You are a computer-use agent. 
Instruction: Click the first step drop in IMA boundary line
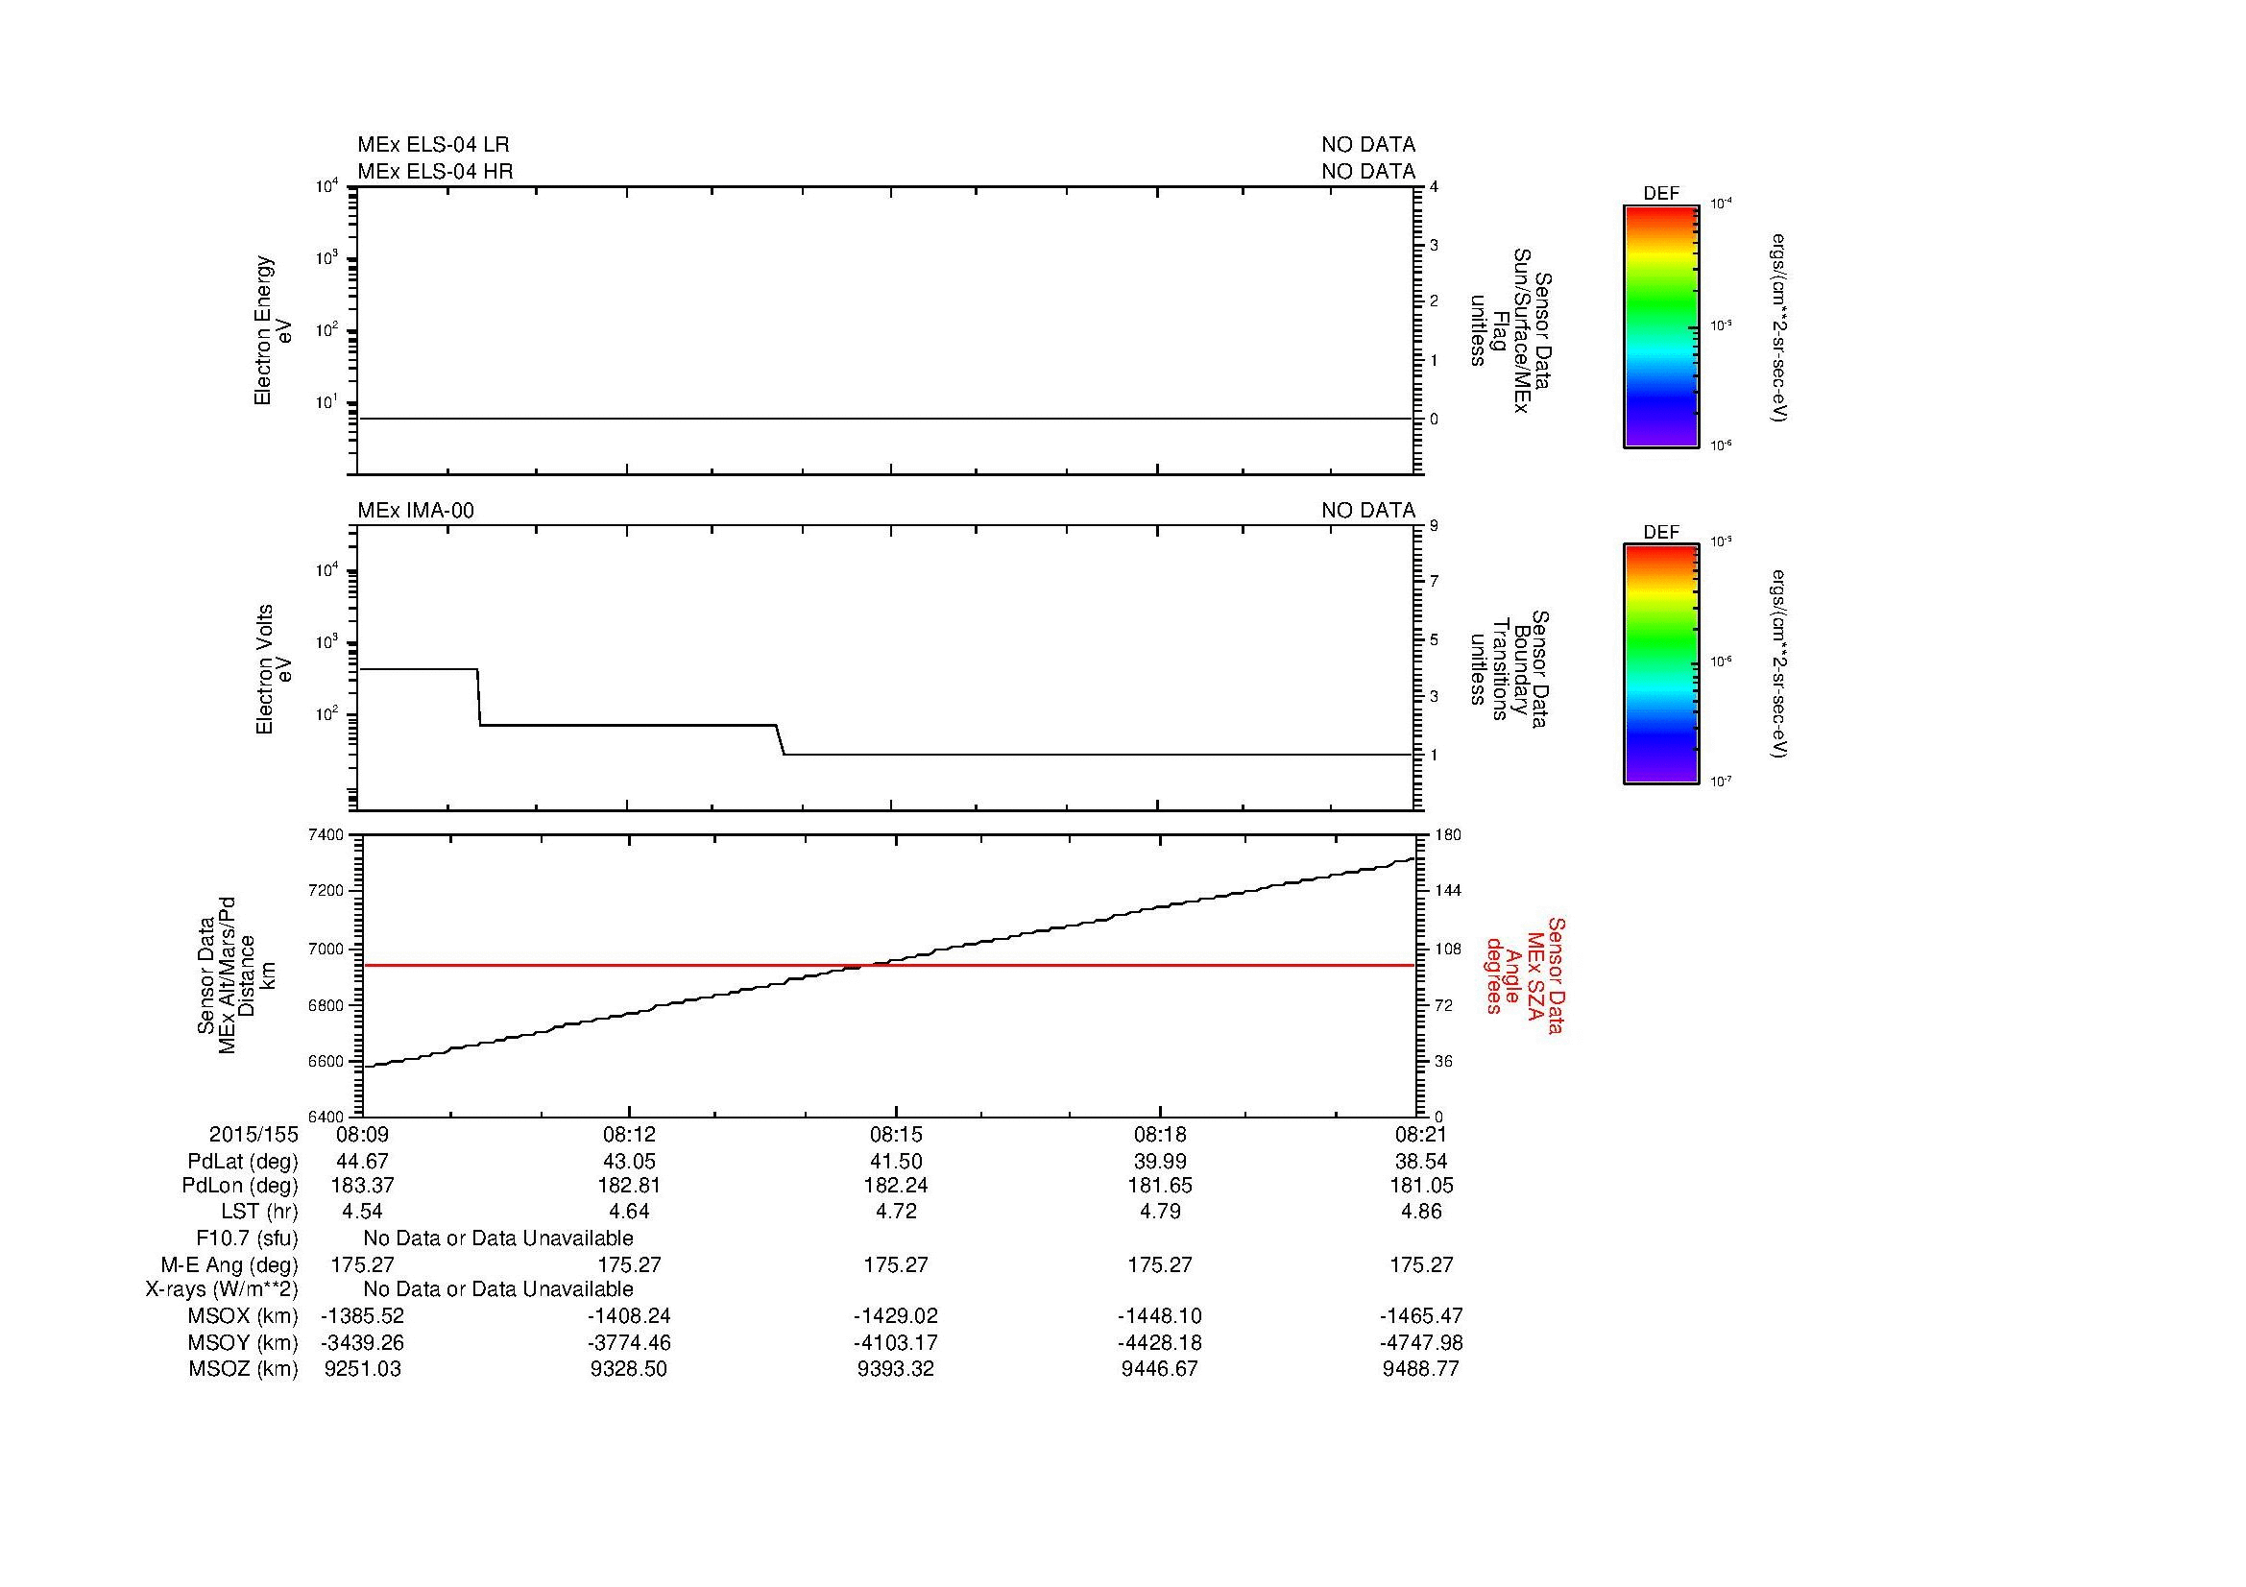(478, 696)
